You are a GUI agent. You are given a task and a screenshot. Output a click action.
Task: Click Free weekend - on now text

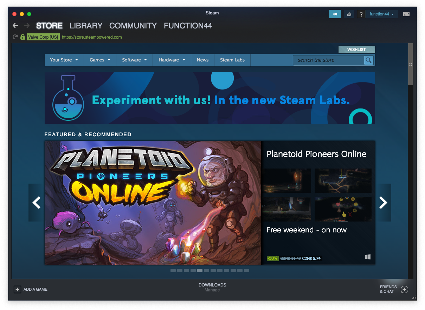click(307, 230)
